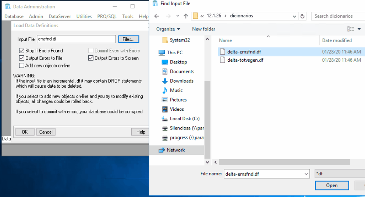Viewport: 365px width, 197px height.
Task: Click the horizontal scrollbar in file list
Action: pyautogui.click(x=284, y=162)
